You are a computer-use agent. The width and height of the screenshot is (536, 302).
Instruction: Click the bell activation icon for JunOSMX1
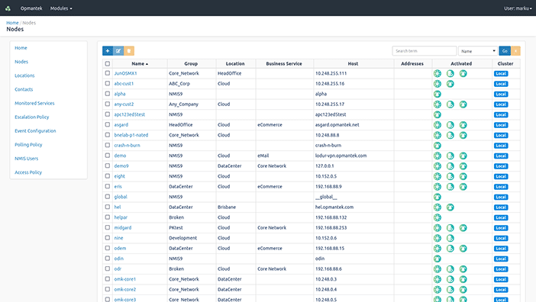click(463, 73)
